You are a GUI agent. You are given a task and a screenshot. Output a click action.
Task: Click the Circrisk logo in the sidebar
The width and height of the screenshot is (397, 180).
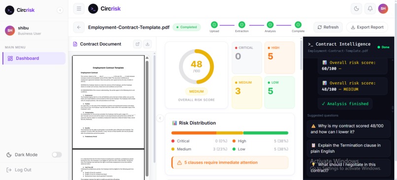(20, 10)
